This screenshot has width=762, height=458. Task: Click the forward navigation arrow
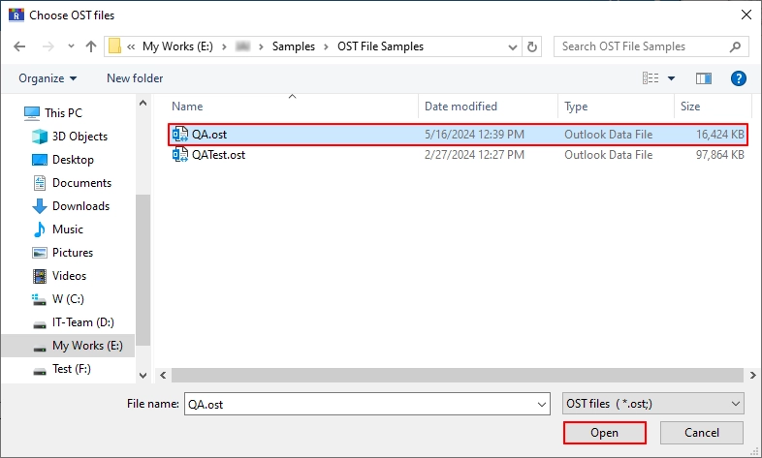(x=48, y=46)
